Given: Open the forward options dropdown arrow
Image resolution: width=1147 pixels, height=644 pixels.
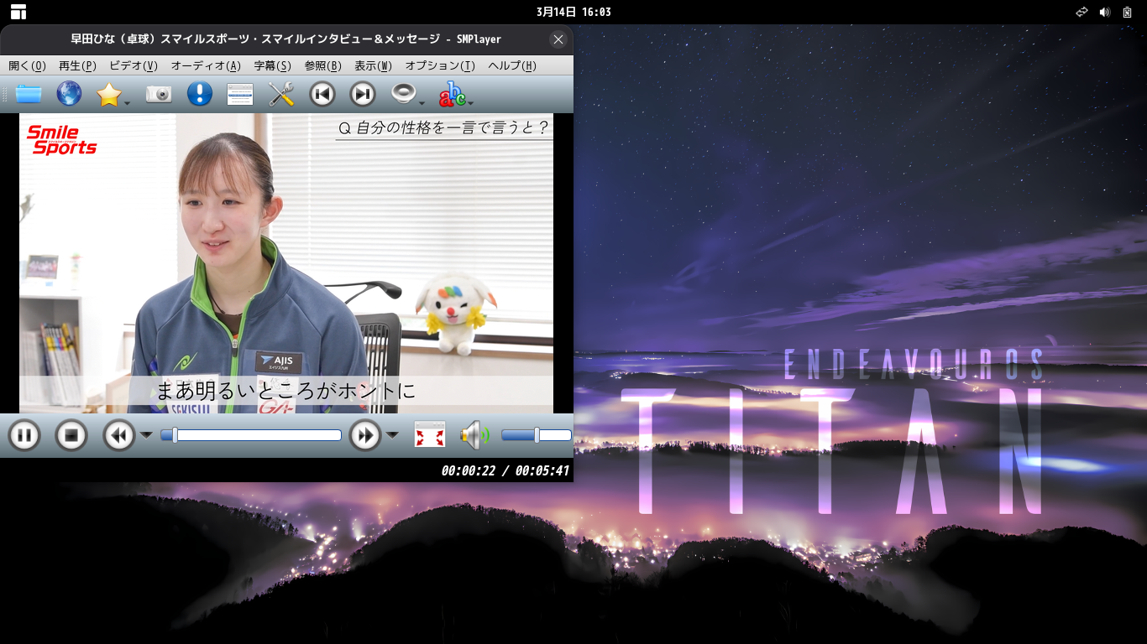Looking at the screenshot, I should pyautogui.click(x=392, y=434).
